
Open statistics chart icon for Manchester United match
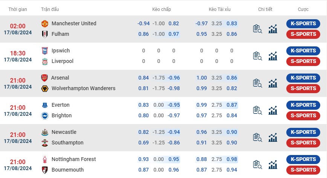tap(273, 29)
